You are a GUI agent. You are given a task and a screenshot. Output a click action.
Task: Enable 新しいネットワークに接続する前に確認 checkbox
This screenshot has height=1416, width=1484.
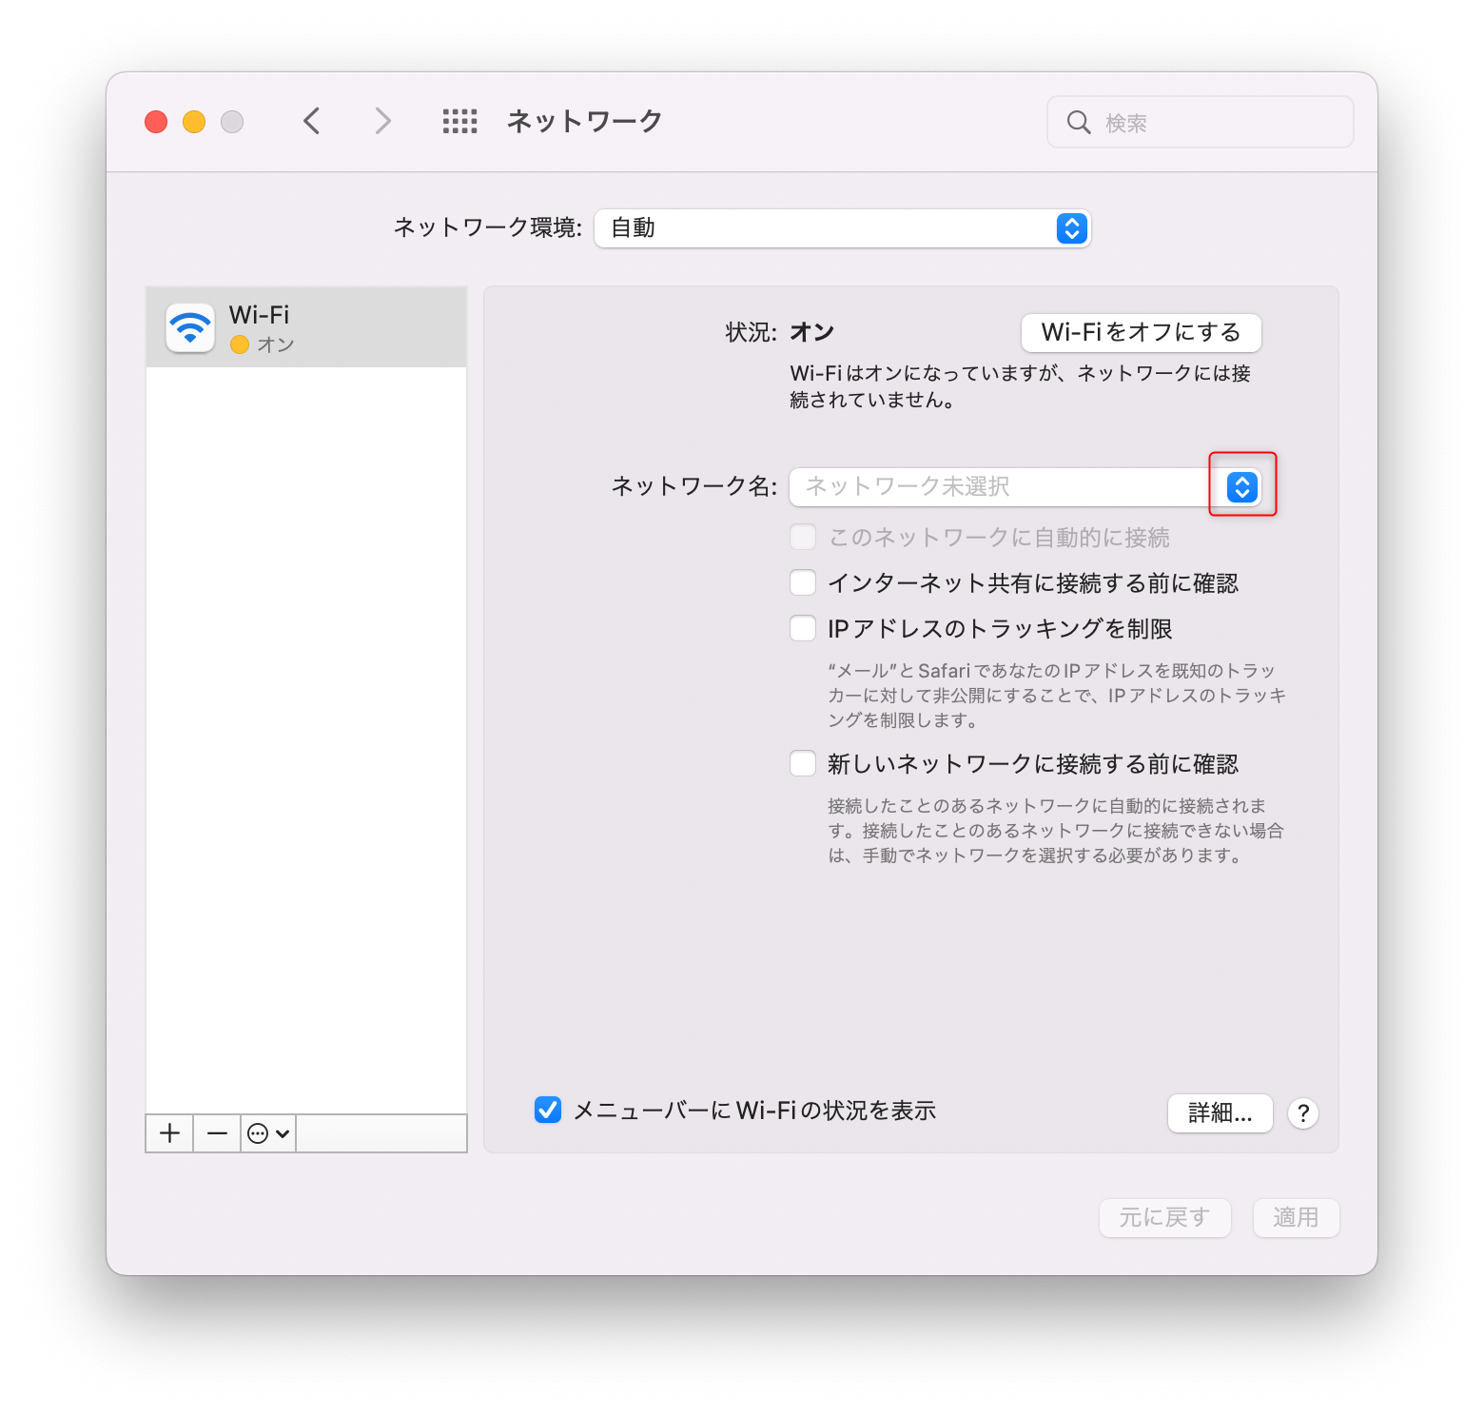(x=803, y=763)
